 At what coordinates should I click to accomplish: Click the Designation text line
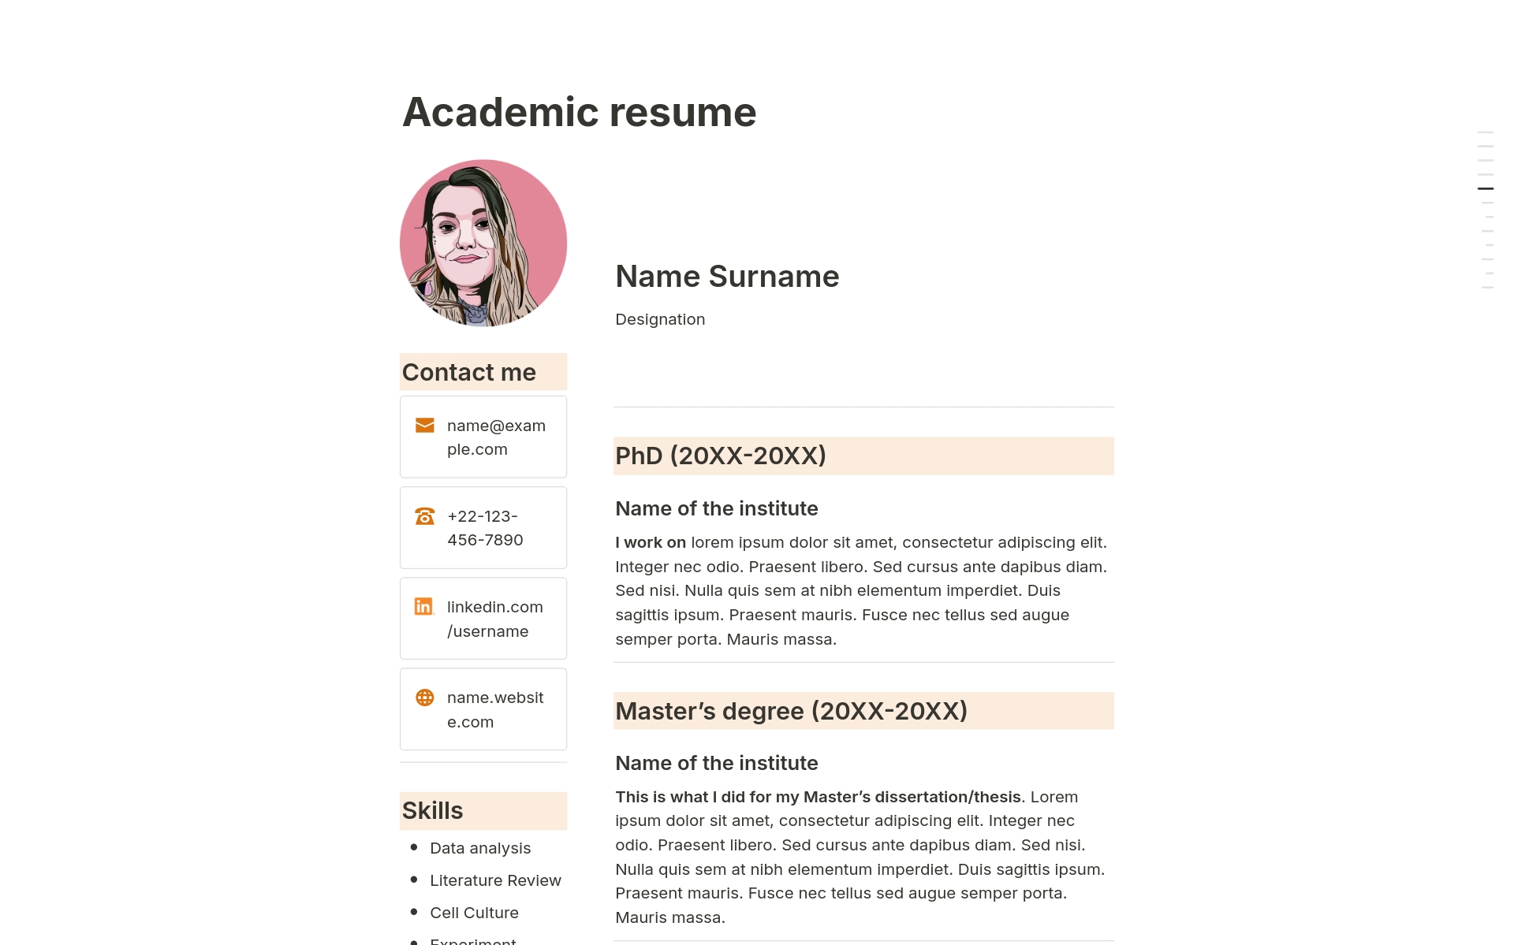pos(659,319)
